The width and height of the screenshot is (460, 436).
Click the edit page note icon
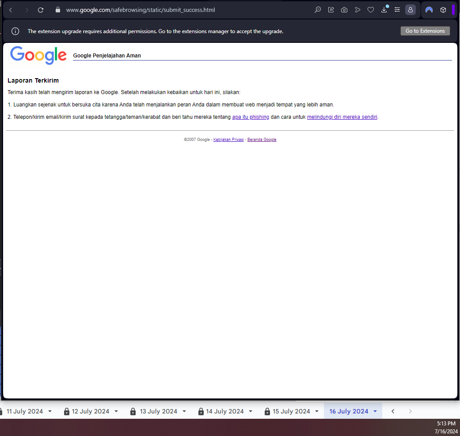click(x=331, y=10)
